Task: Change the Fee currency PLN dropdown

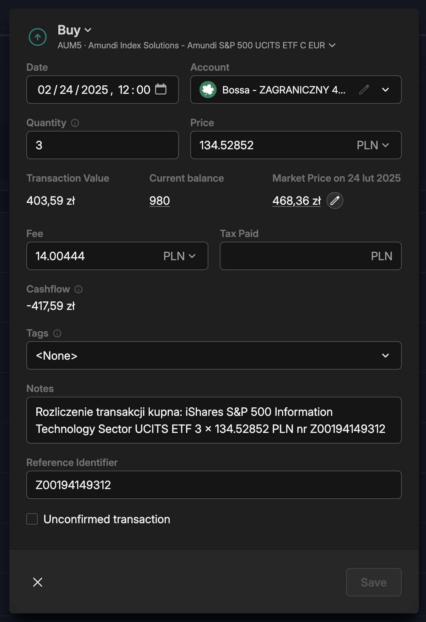Action: tap(180, 256)
